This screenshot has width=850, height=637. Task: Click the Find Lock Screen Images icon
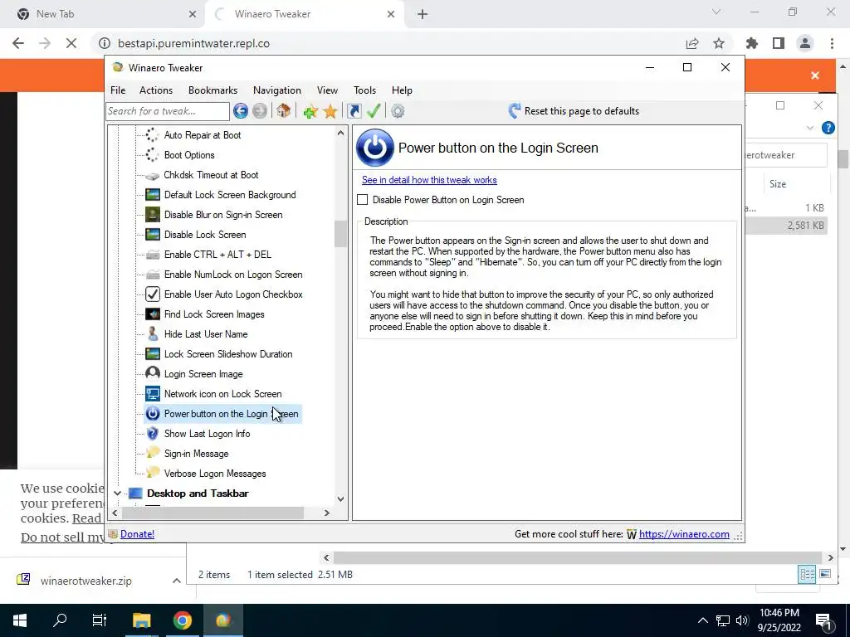pos(153,314)
